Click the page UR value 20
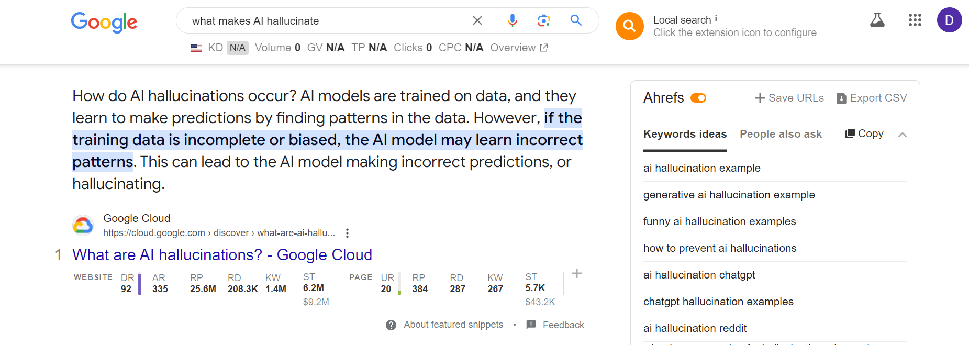The width and height of the screenshot is (969, 345). tap(386, 289)
